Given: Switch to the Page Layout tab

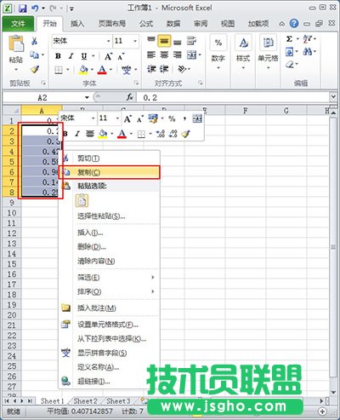Looking at the screenshot, I should (112, 24).
